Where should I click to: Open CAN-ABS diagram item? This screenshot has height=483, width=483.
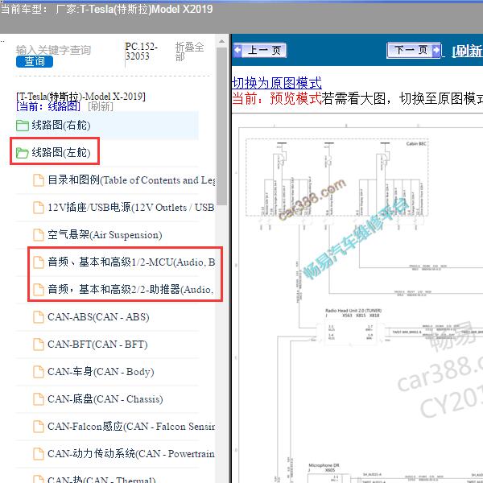coord(98,317)
